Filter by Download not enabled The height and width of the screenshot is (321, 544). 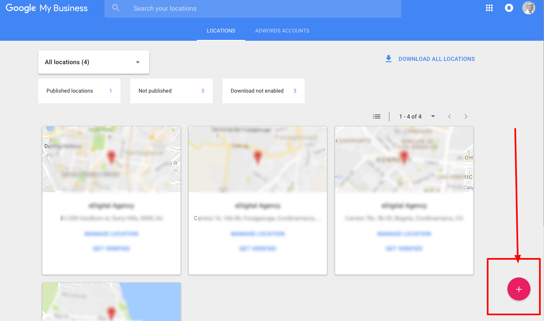(264, 91)
